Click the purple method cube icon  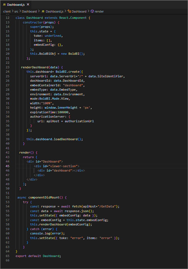pos(92,11)
